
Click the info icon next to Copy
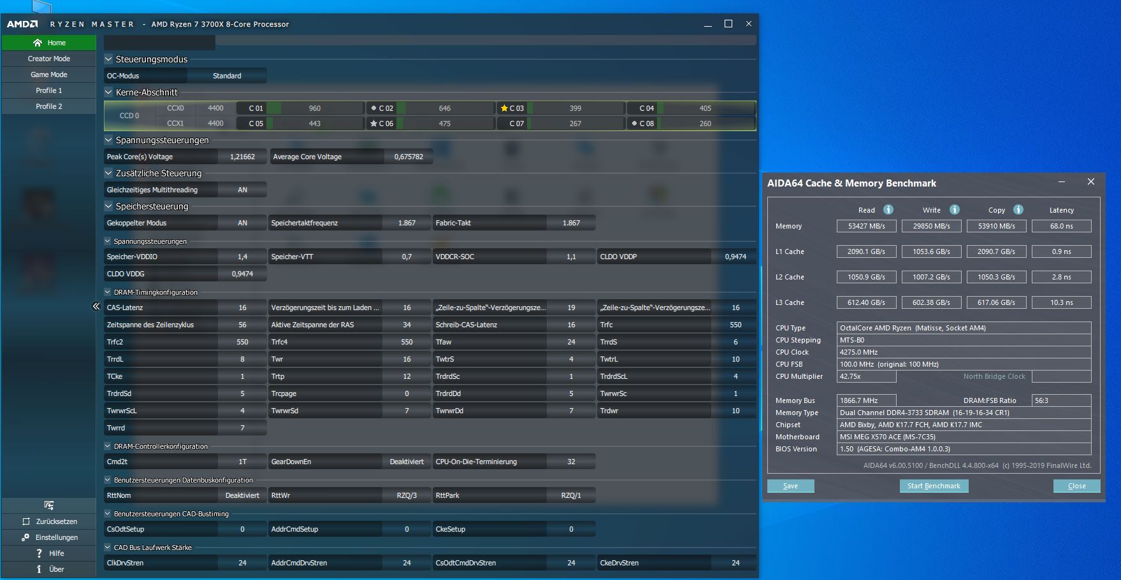point(1018,209)
